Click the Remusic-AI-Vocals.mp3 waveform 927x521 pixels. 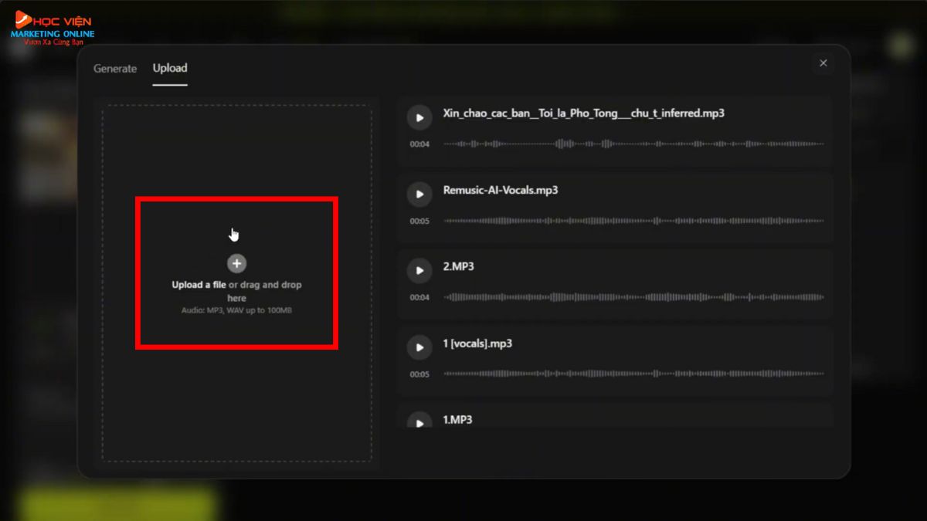coord(633,221)
